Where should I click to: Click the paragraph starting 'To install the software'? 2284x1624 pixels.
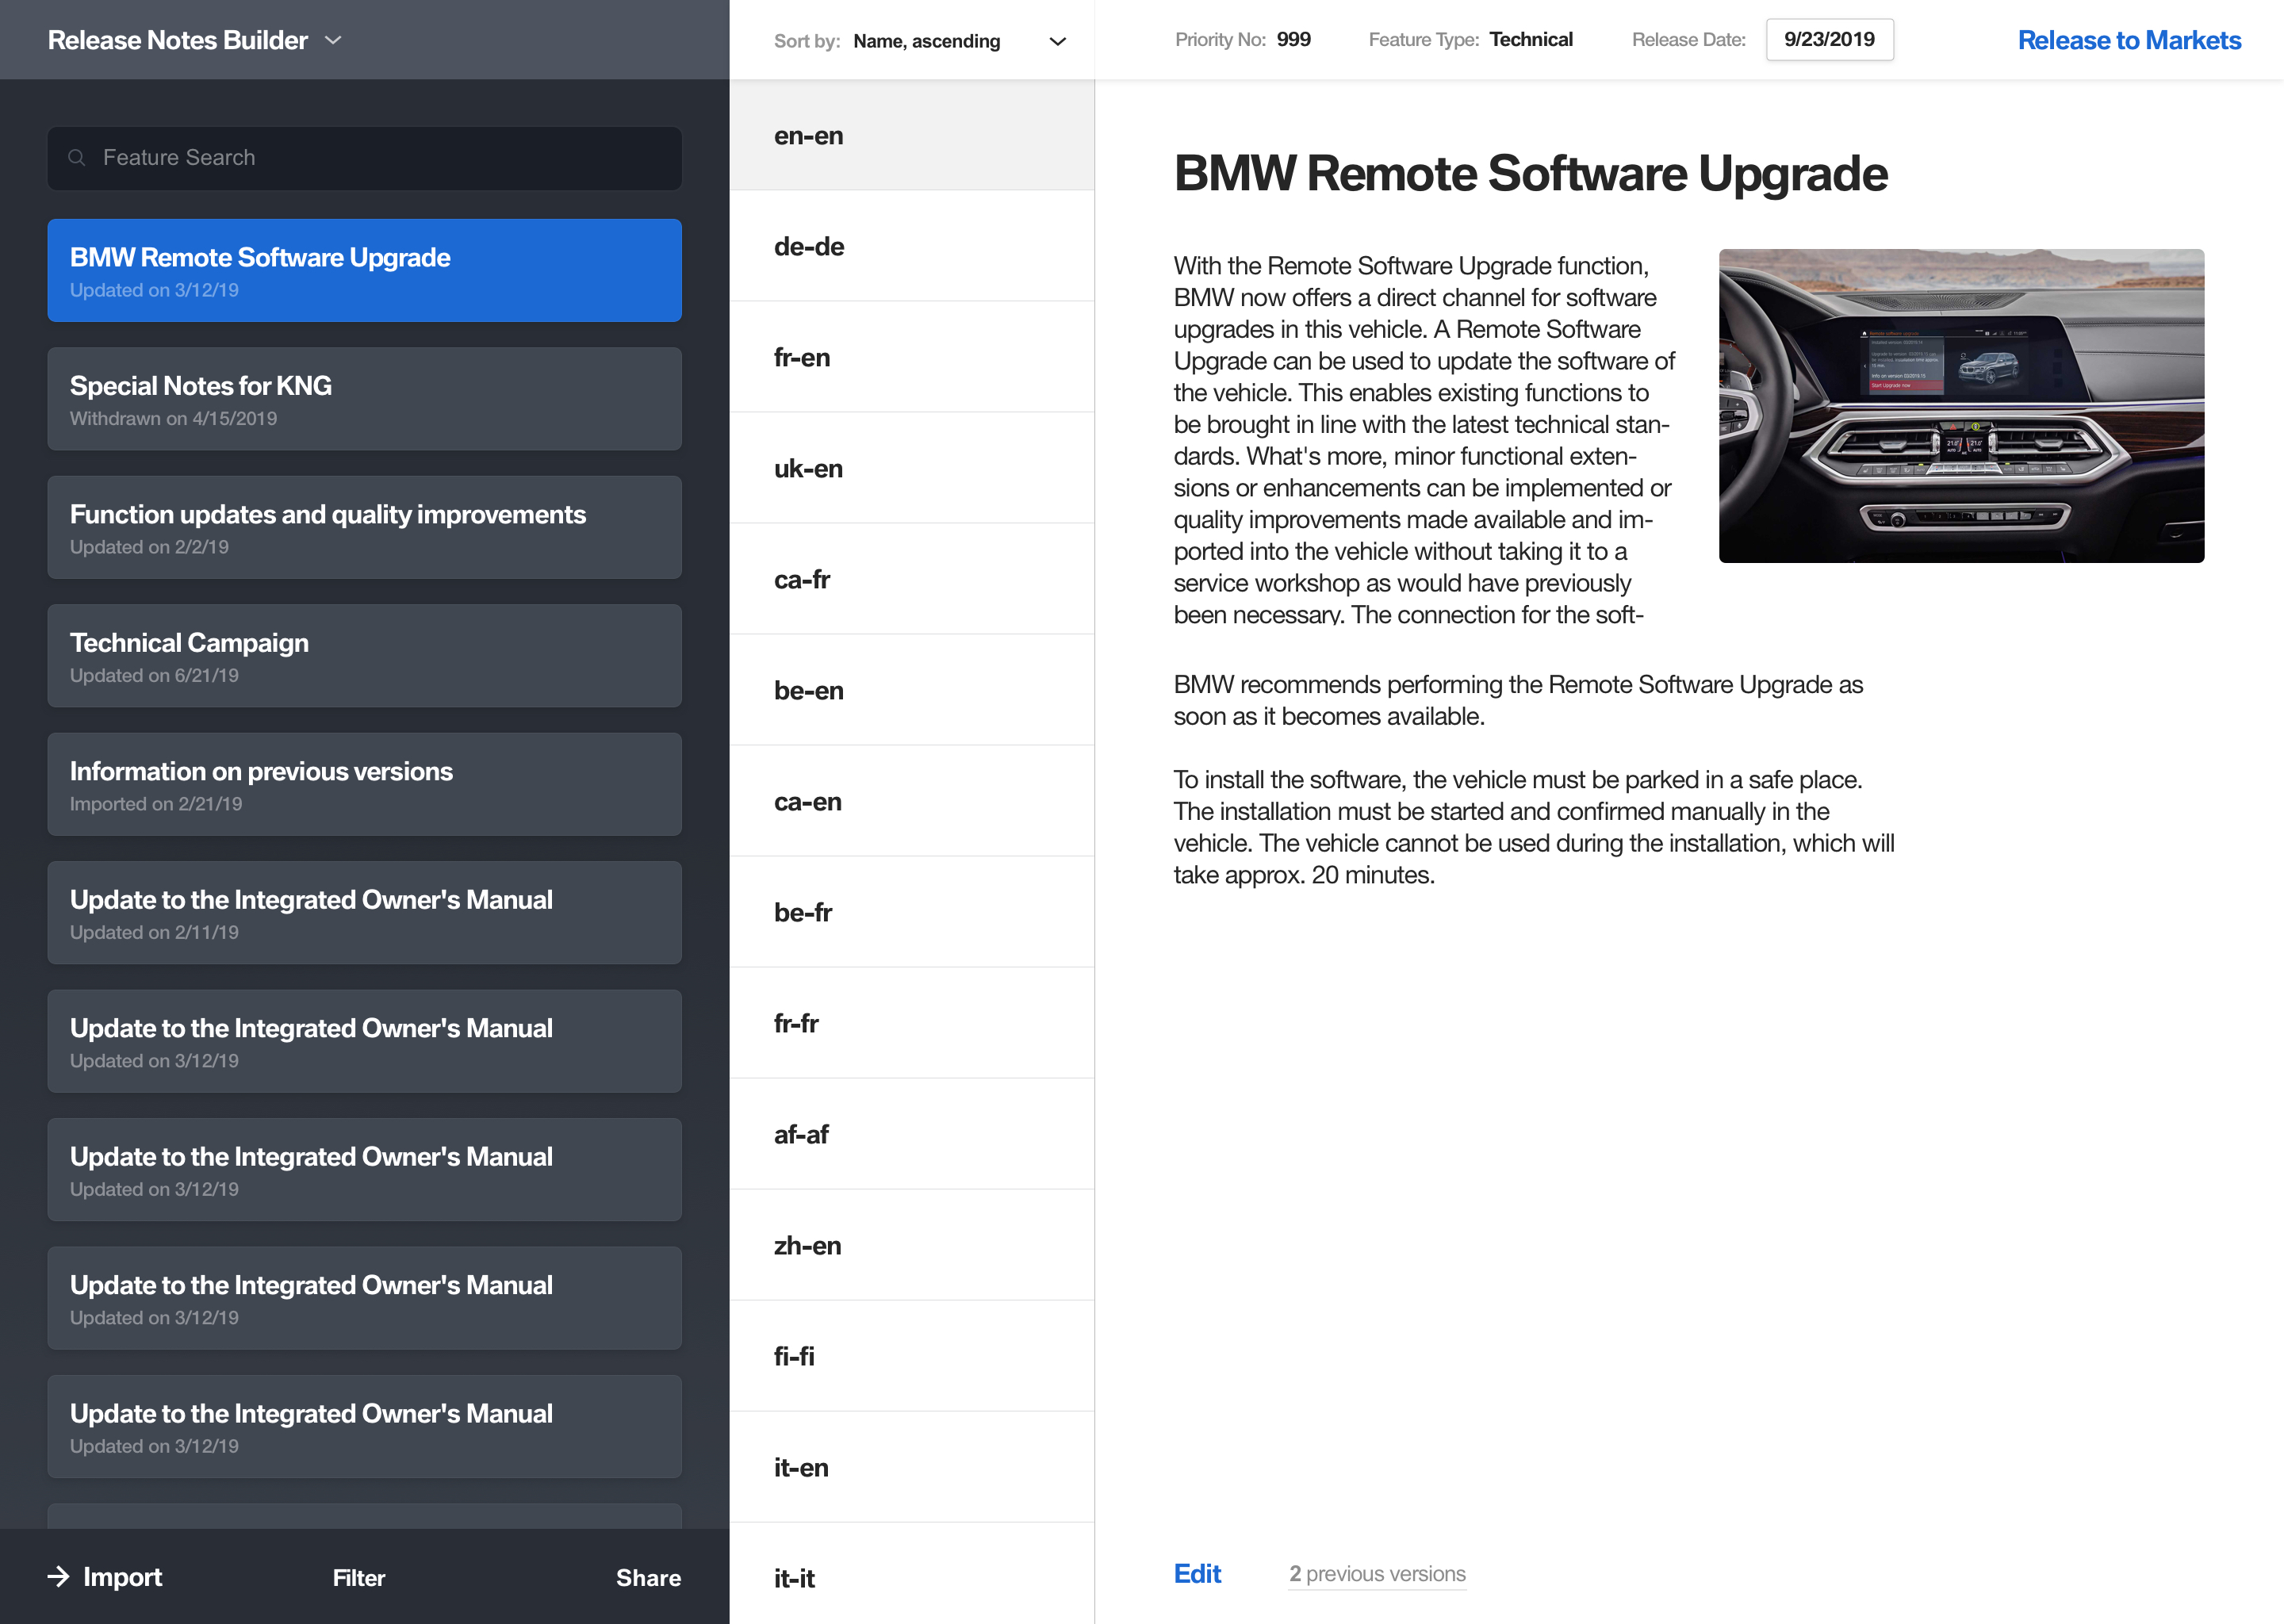[1534, 827]
